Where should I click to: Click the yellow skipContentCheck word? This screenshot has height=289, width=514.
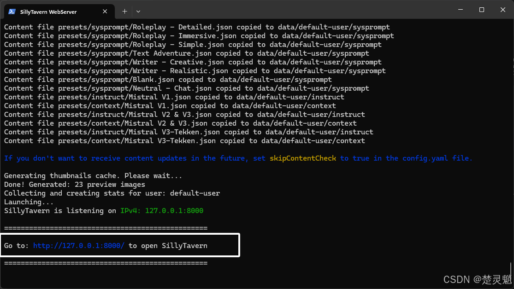point(302,158)
